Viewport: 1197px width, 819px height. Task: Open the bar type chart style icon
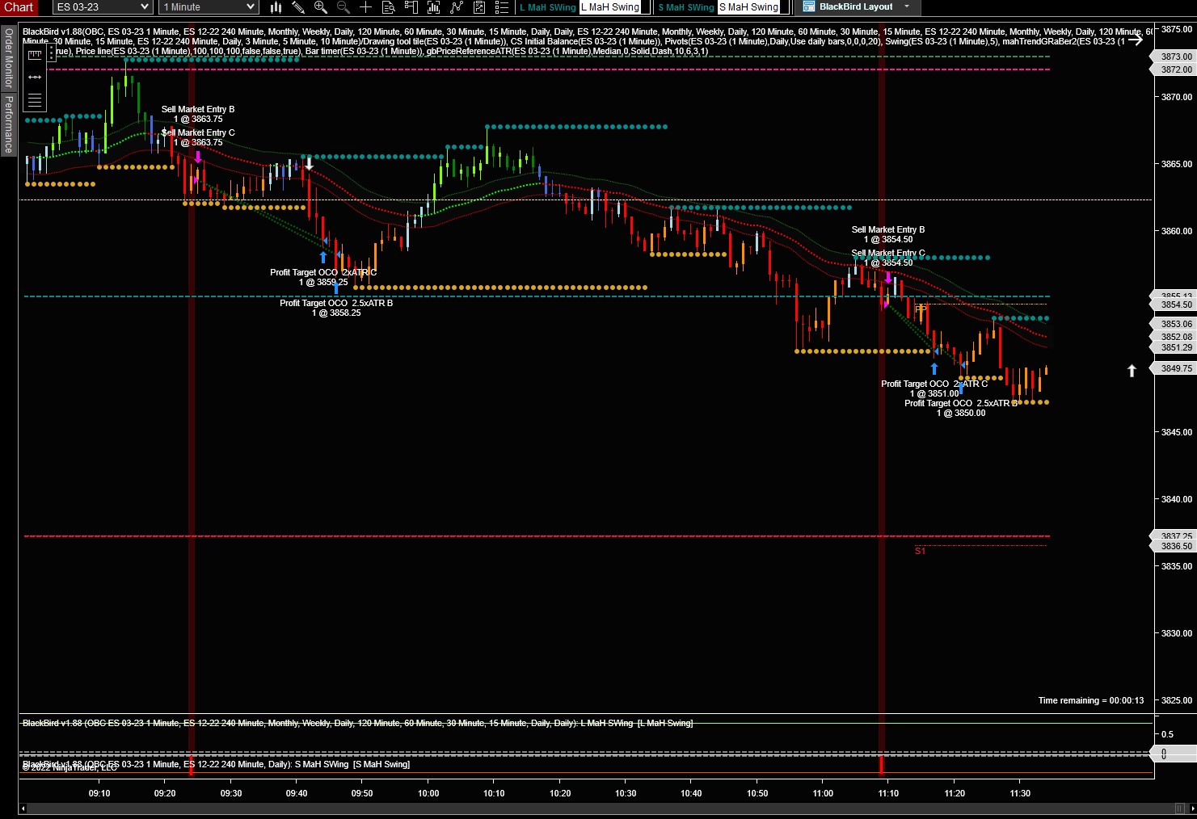tap(276, 7)
